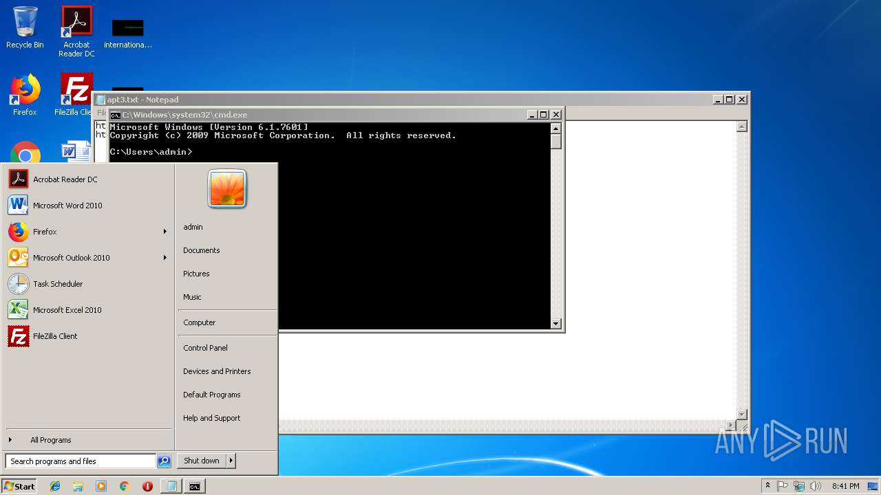Open the volume speaker icon in tray
Image resolution: width=881 pixels, height=495 pixels.
tap(816, 486)
